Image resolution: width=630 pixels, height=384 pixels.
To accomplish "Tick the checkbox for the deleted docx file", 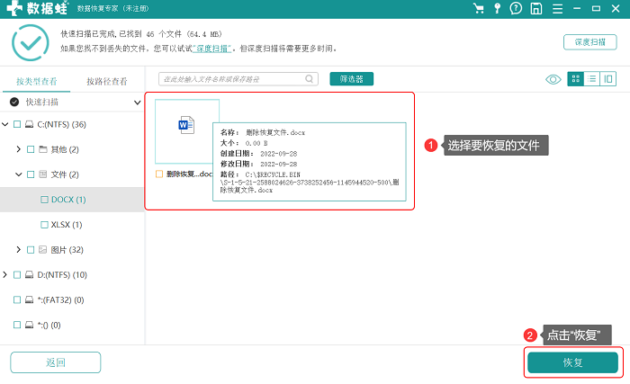I will click(159, 174).
